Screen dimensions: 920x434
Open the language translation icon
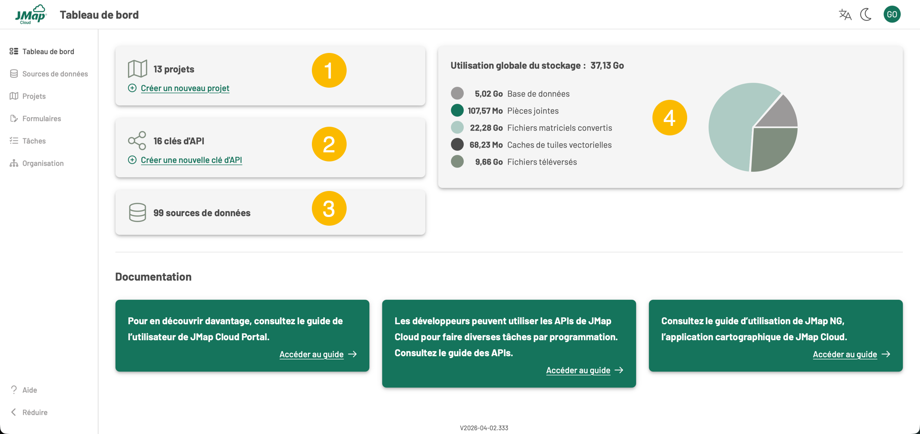[x=844, y=15]
